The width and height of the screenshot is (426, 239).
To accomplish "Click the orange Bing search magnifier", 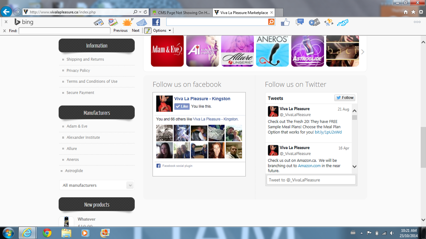I will tap(271, 22).
